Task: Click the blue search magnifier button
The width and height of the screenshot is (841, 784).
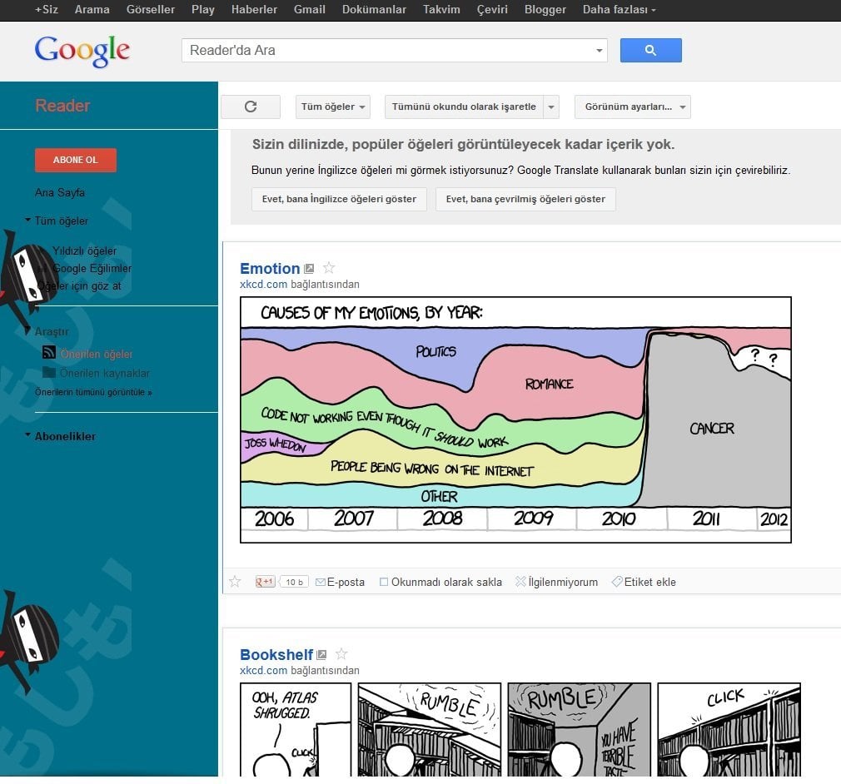Action: coord(650,51)
